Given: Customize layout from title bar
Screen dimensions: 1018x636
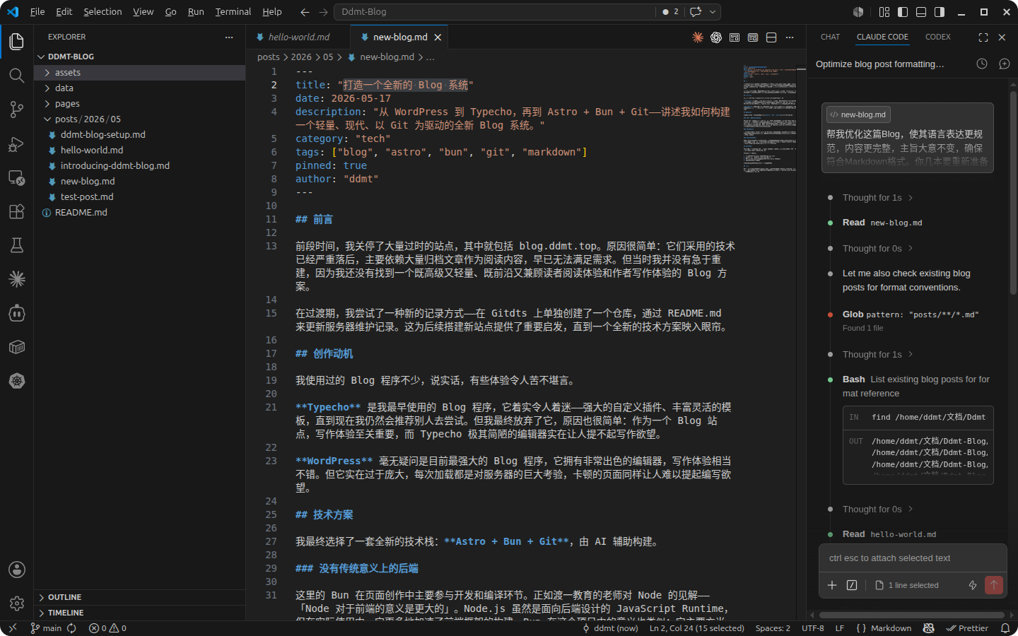Looking at the screenshot, I should 884,12.
